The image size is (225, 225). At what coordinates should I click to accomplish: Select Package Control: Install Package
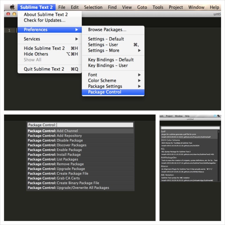coord(80,154)
